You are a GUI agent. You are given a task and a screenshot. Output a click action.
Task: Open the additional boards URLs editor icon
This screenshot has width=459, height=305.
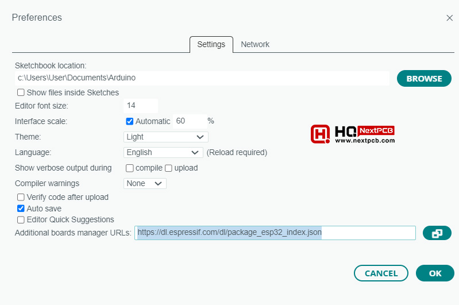pos(437,233)
